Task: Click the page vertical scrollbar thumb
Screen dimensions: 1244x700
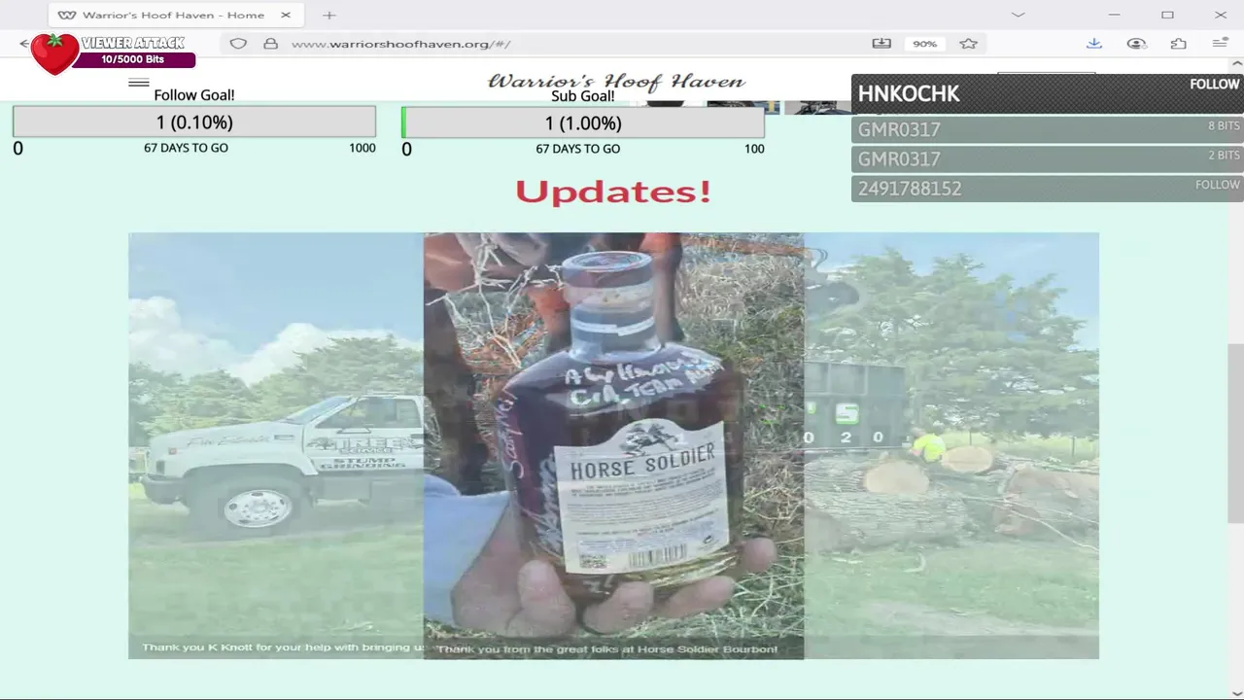Action: point(1235,434)
